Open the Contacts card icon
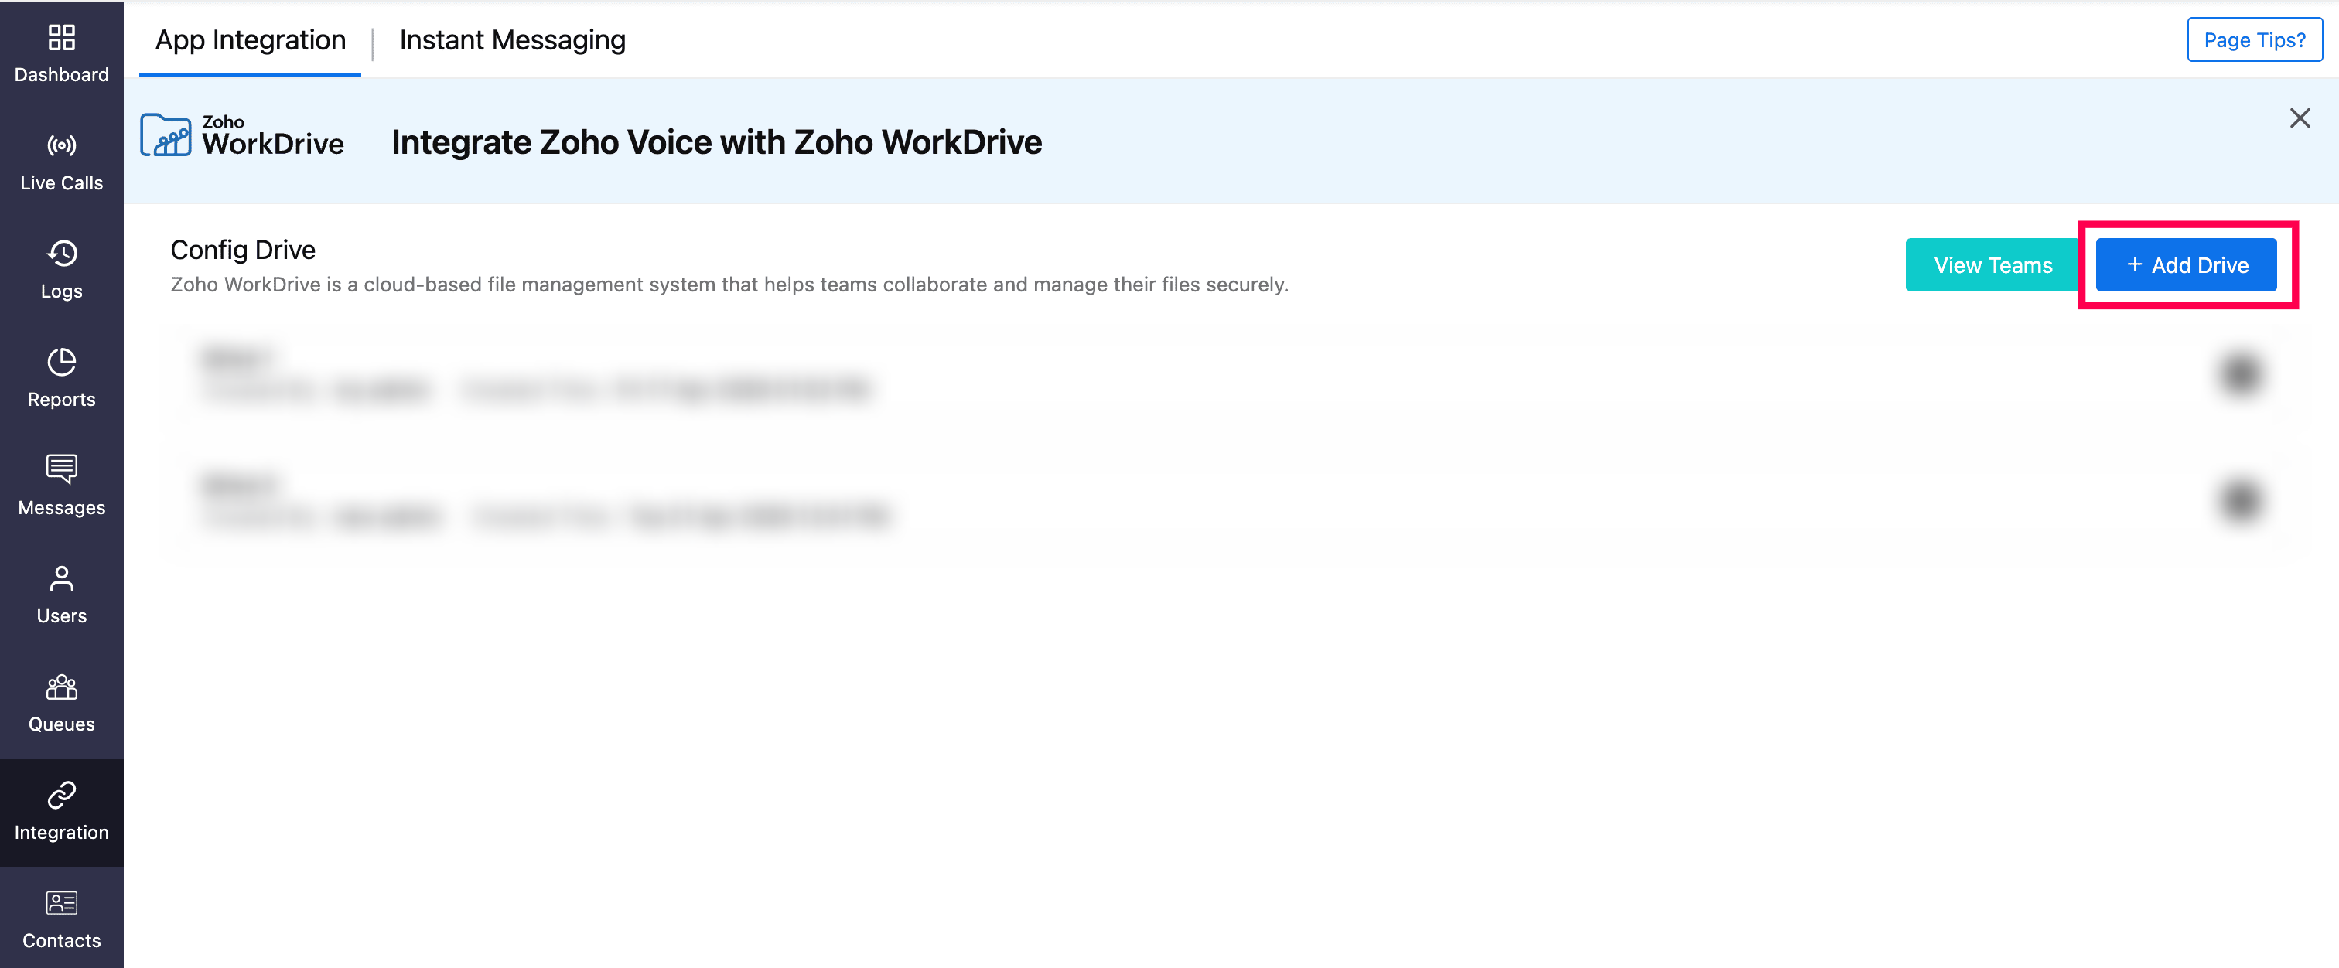Viewport: 2339px width, 968px height. [62, 903]
